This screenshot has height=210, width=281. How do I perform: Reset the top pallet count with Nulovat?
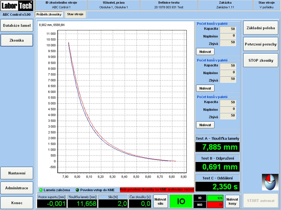pyautogui.click(x=205, y=52)
